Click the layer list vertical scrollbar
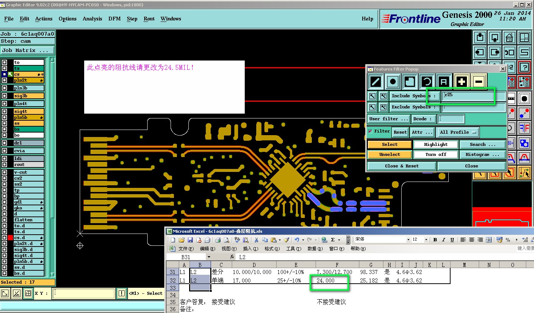The width and height of the screenshot is (534, 313). 52,167
